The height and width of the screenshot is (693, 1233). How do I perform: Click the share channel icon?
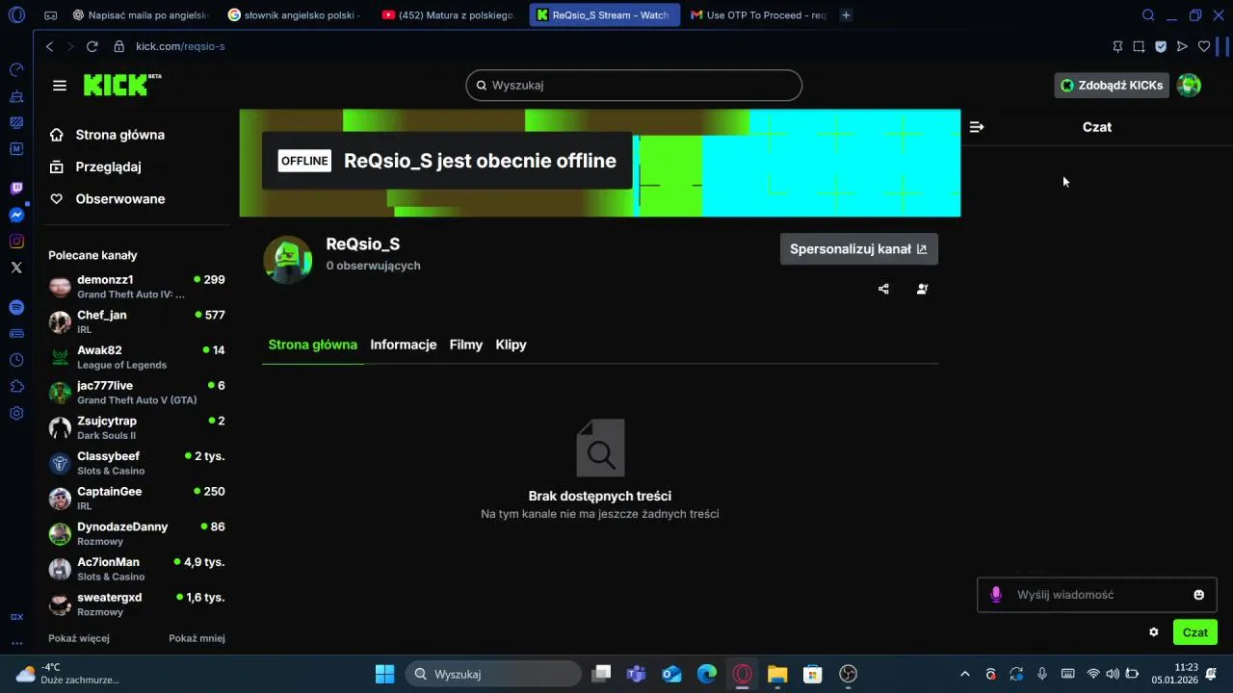point(883,289)
